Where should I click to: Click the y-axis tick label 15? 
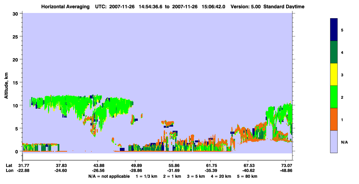(x=16, y=82)
